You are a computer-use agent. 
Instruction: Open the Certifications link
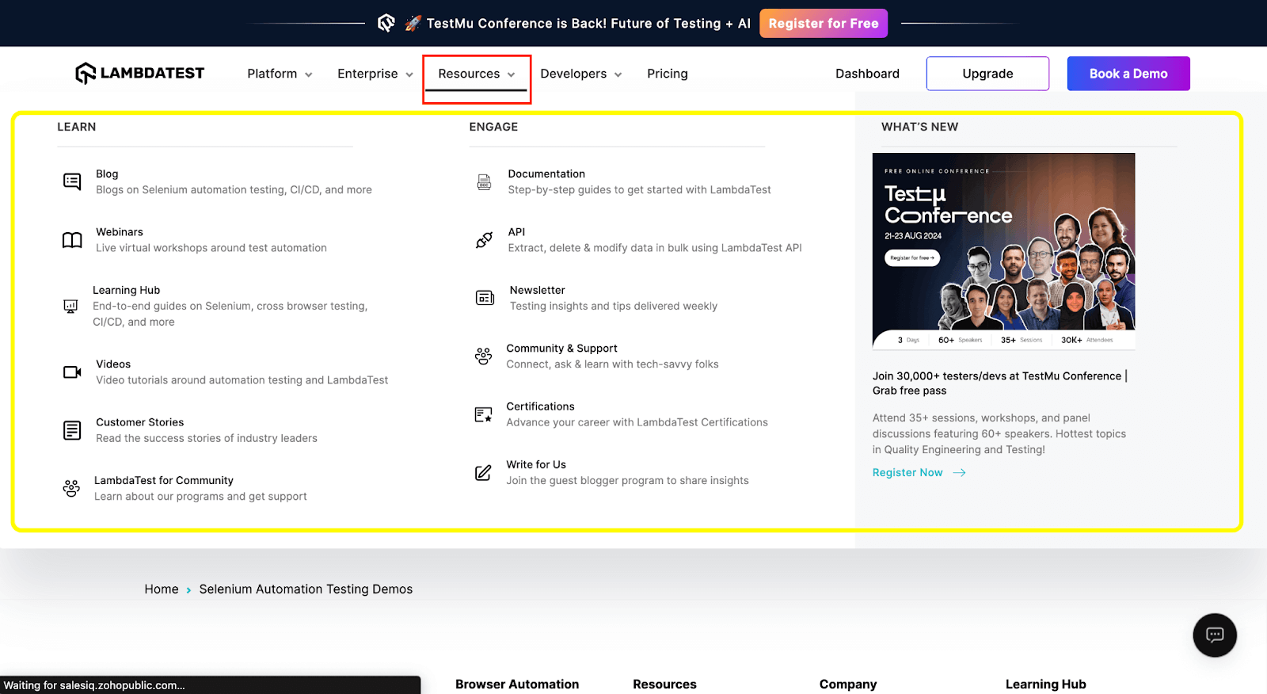coord(540,406)
